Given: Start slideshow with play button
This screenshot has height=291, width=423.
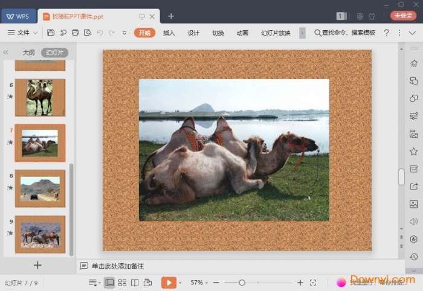Looking at the screenshot, I should click(x=169, y=283).
